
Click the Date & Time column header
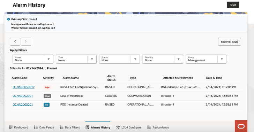point(214,78)
